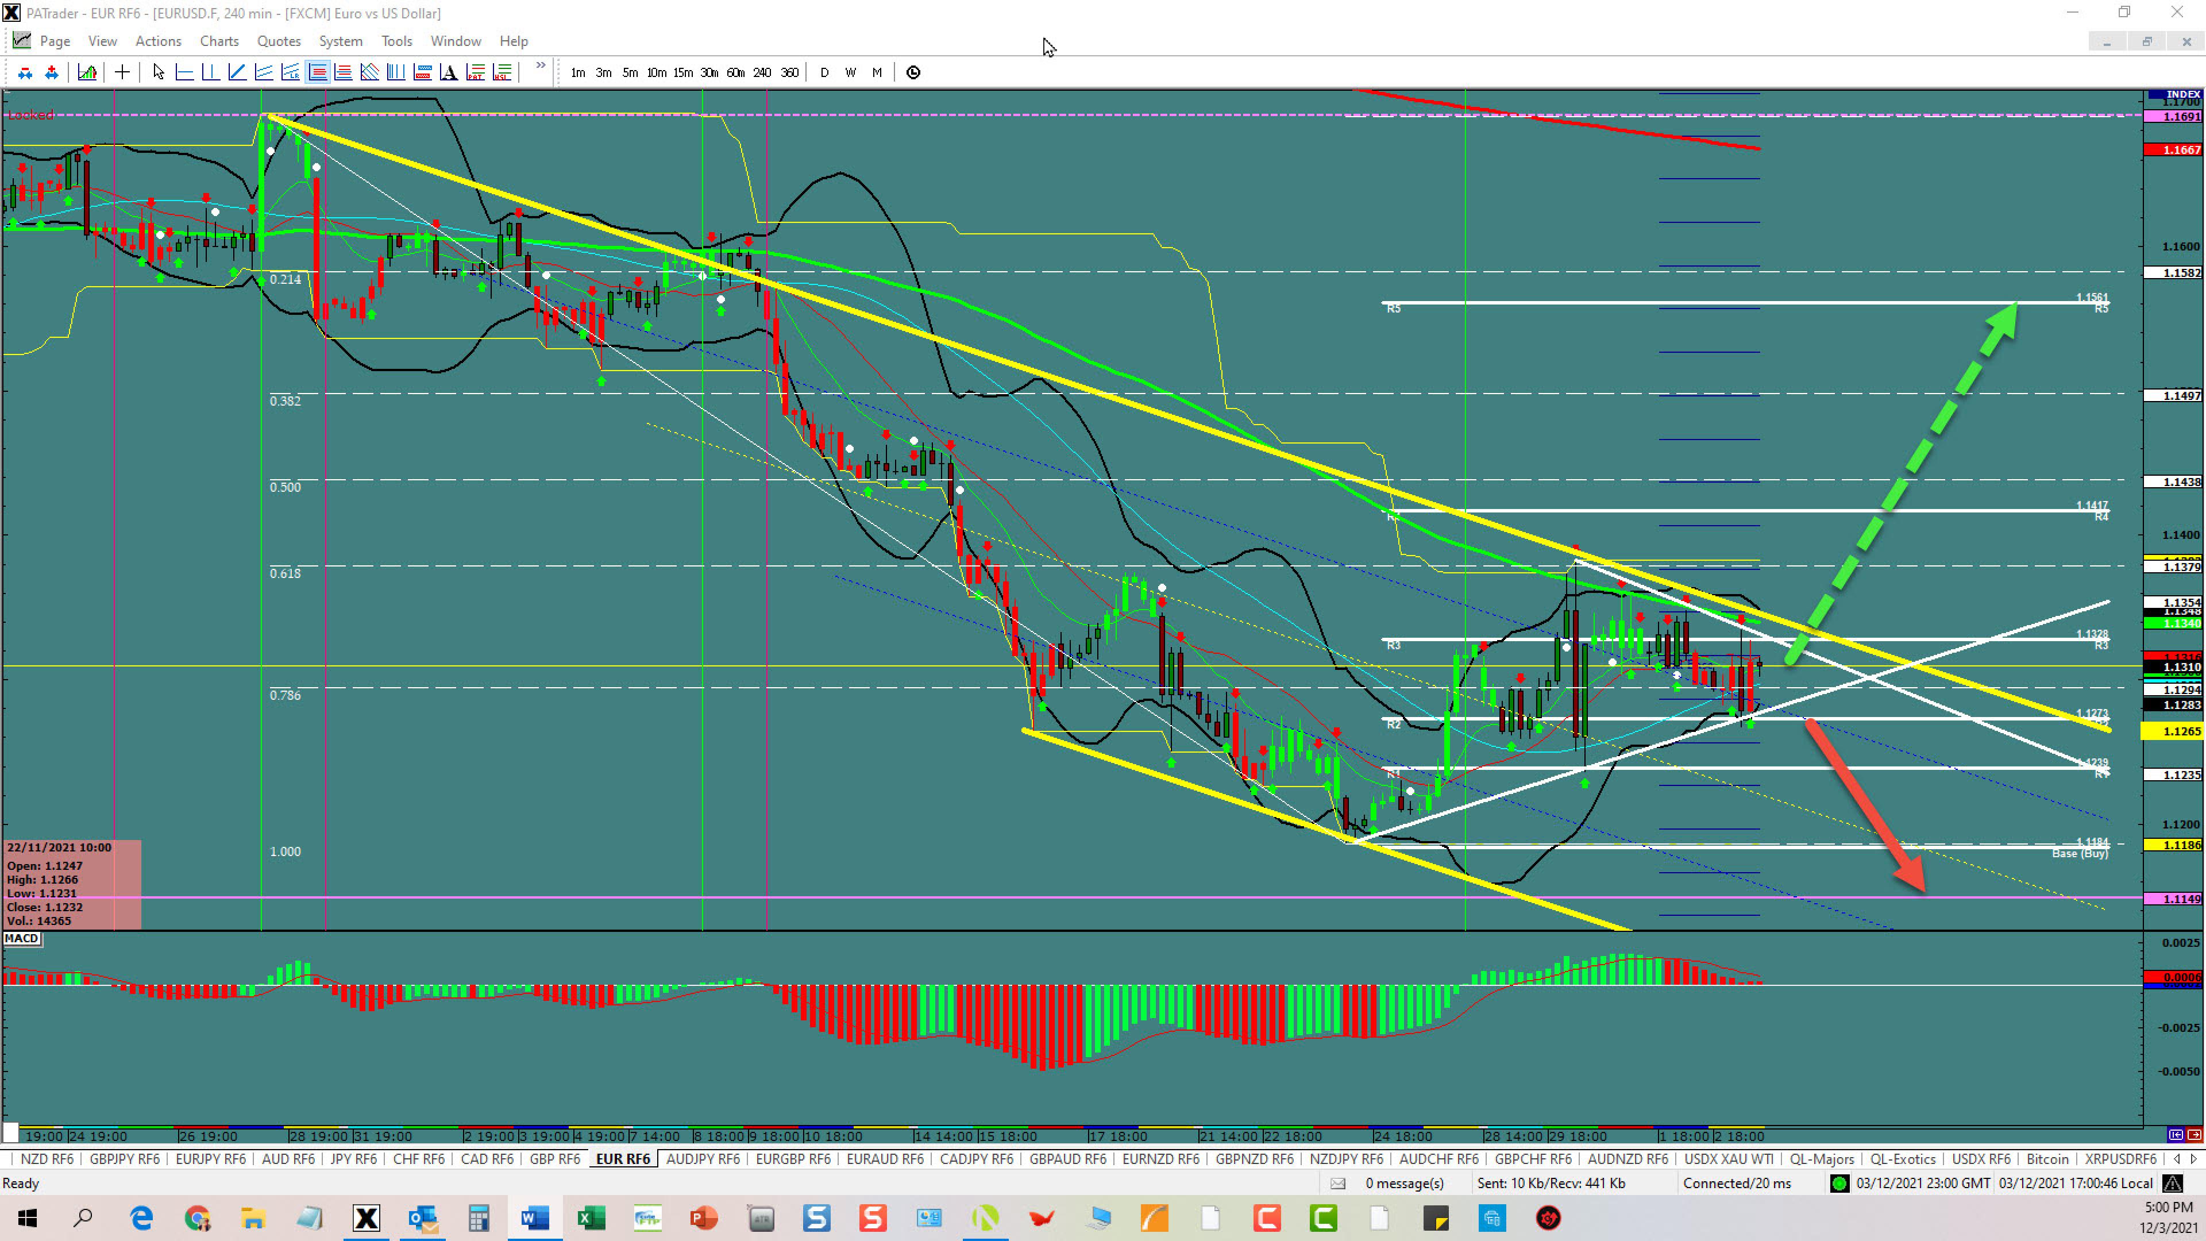2206x1241 pixels.
Task: Switch chart to weekly W timeframe
Action: (850, 73)
